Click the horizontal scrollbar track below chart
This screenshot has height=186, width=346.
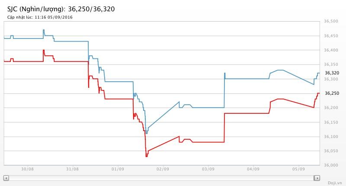[x=161, y=178]
